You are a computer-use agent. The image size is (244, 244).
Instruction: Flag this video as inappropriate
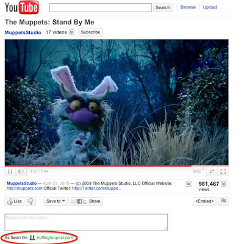(223, 201)
